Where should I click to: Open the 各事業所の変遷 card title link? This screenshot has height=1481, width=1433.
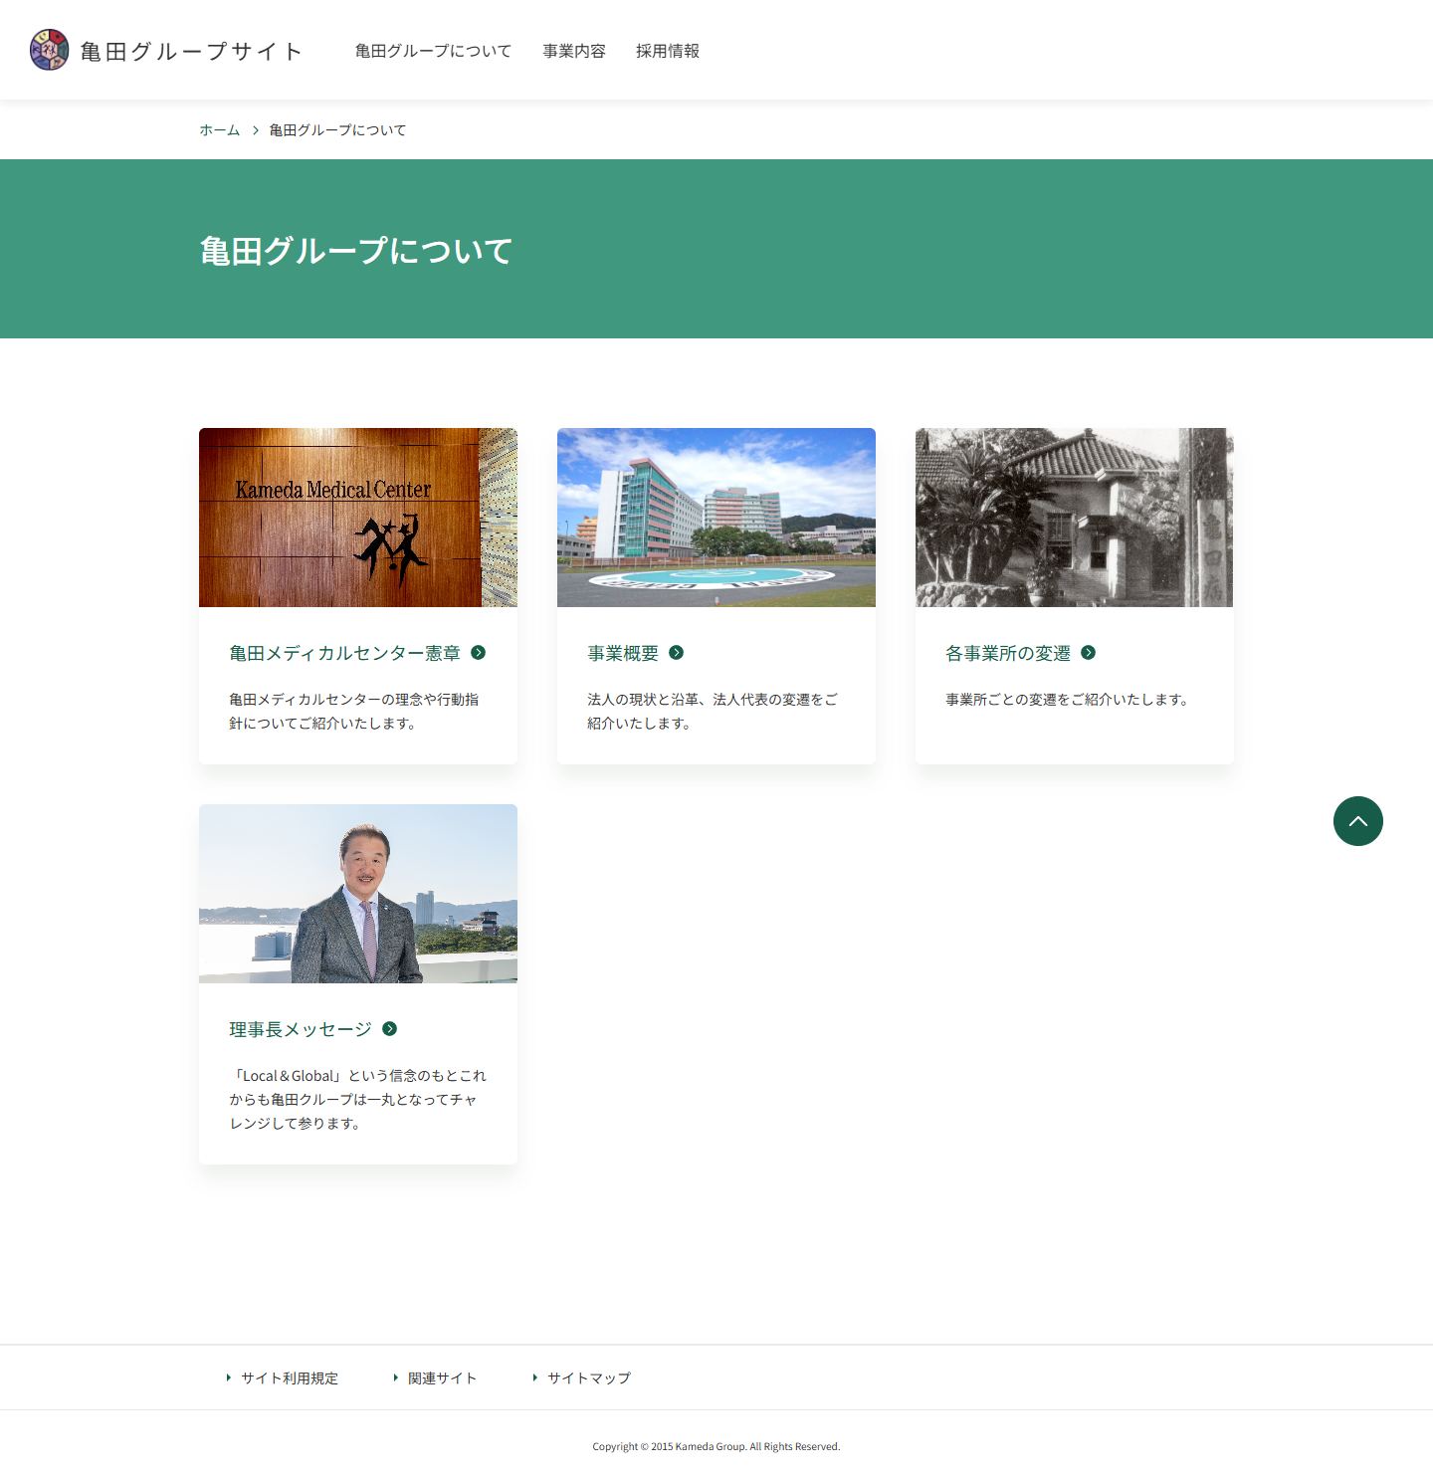[x=1008, y=653]
